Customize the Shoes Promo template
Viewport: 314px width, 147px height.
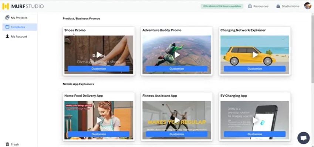click(x=98, y=69)
